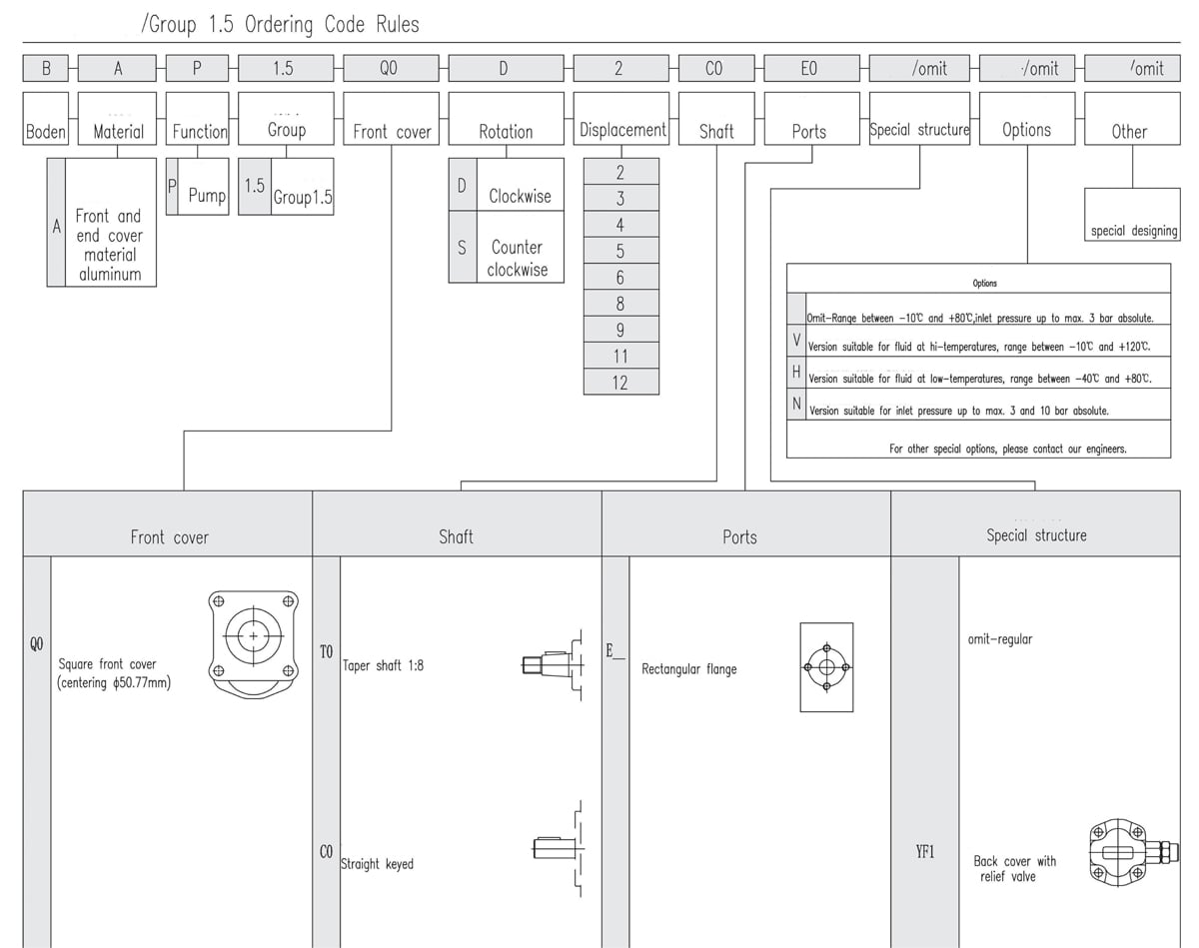Select displacement value 12 in the list
Image resolution: width=1199 pixels, height=948 pixels.
point(620,382)
